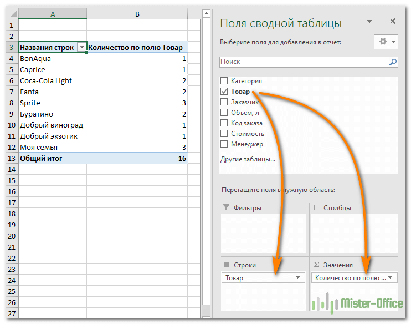Select column B header
Screen dimensions: 411x324
[x=137, y=14]
